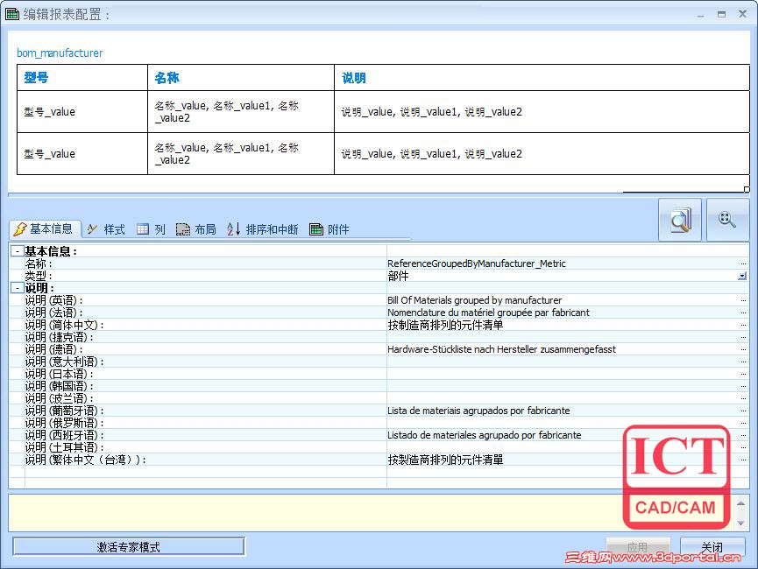Open the 类型 dropdown showing 部件

point(742,276)
